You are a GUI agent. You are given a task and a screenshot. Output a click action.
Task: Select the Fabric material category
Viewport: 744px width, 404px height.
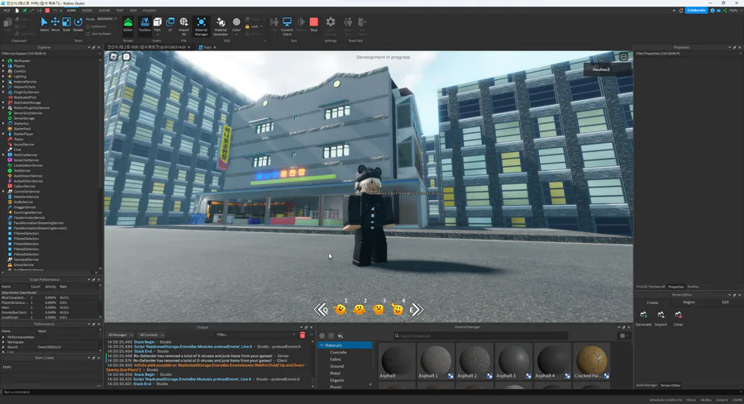[x=336, y=359]
